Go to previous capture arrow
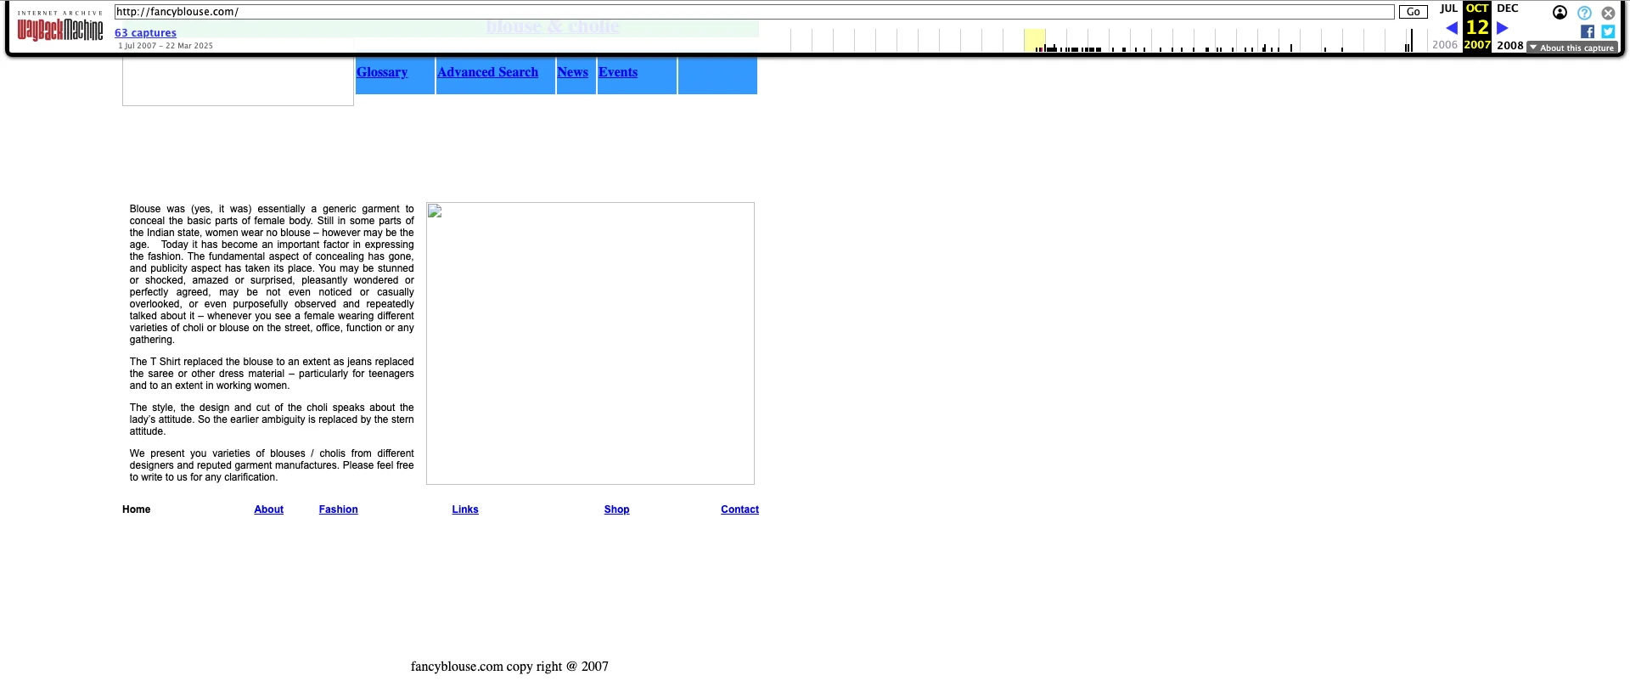This screenshot has width=1630, height=681. click(x=1452, y=28)
